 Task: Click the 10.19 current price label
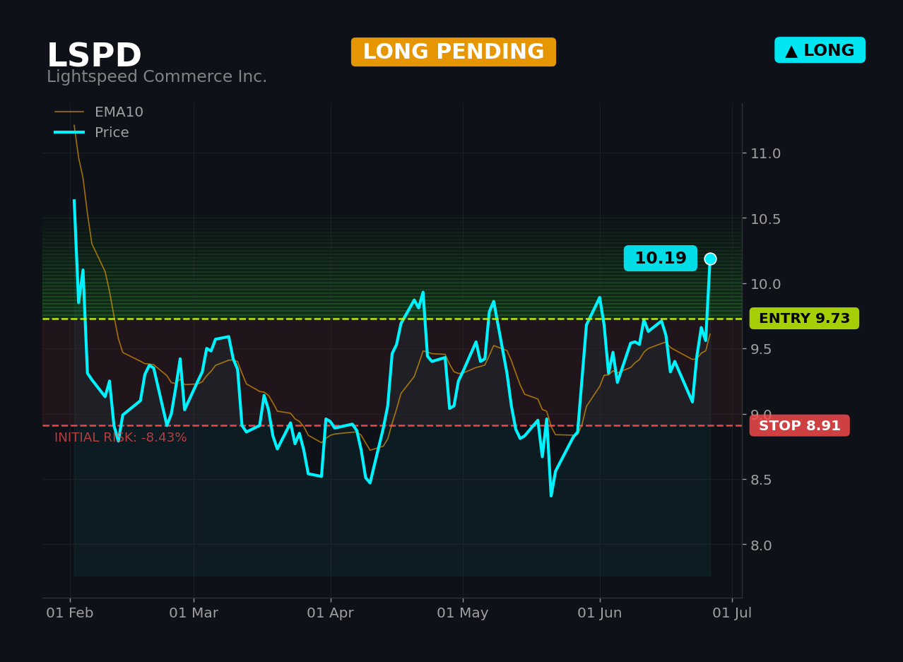tap(661, 259)
